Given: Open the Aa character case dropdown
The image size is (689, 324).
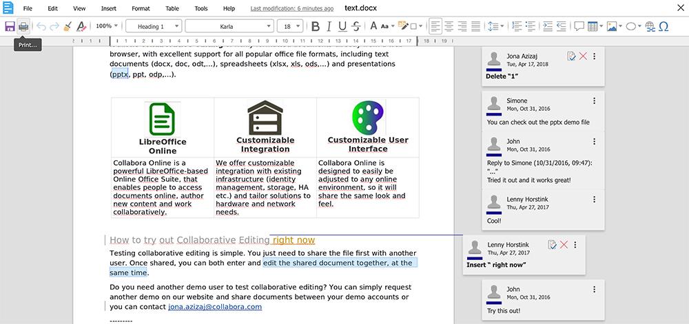Looking at the screenshot, I should [x=387, y=26].
